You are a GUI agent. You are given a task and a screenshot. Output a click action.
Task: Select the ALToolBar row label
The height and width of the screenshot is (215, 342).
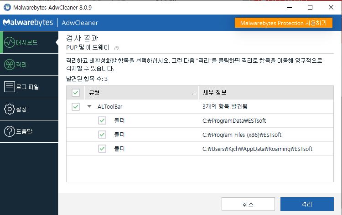[x=110, y=107]
